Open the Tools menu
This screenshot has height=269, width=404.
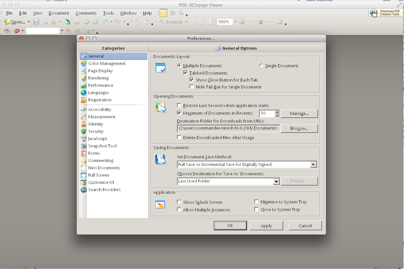(x=108, y=13)
